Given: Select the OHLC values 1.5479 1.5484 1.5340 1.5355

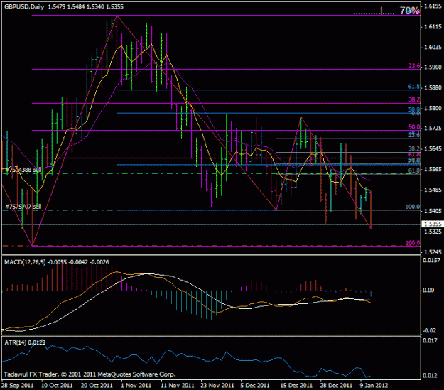Looking at the screenshot, I should point(85,6).
